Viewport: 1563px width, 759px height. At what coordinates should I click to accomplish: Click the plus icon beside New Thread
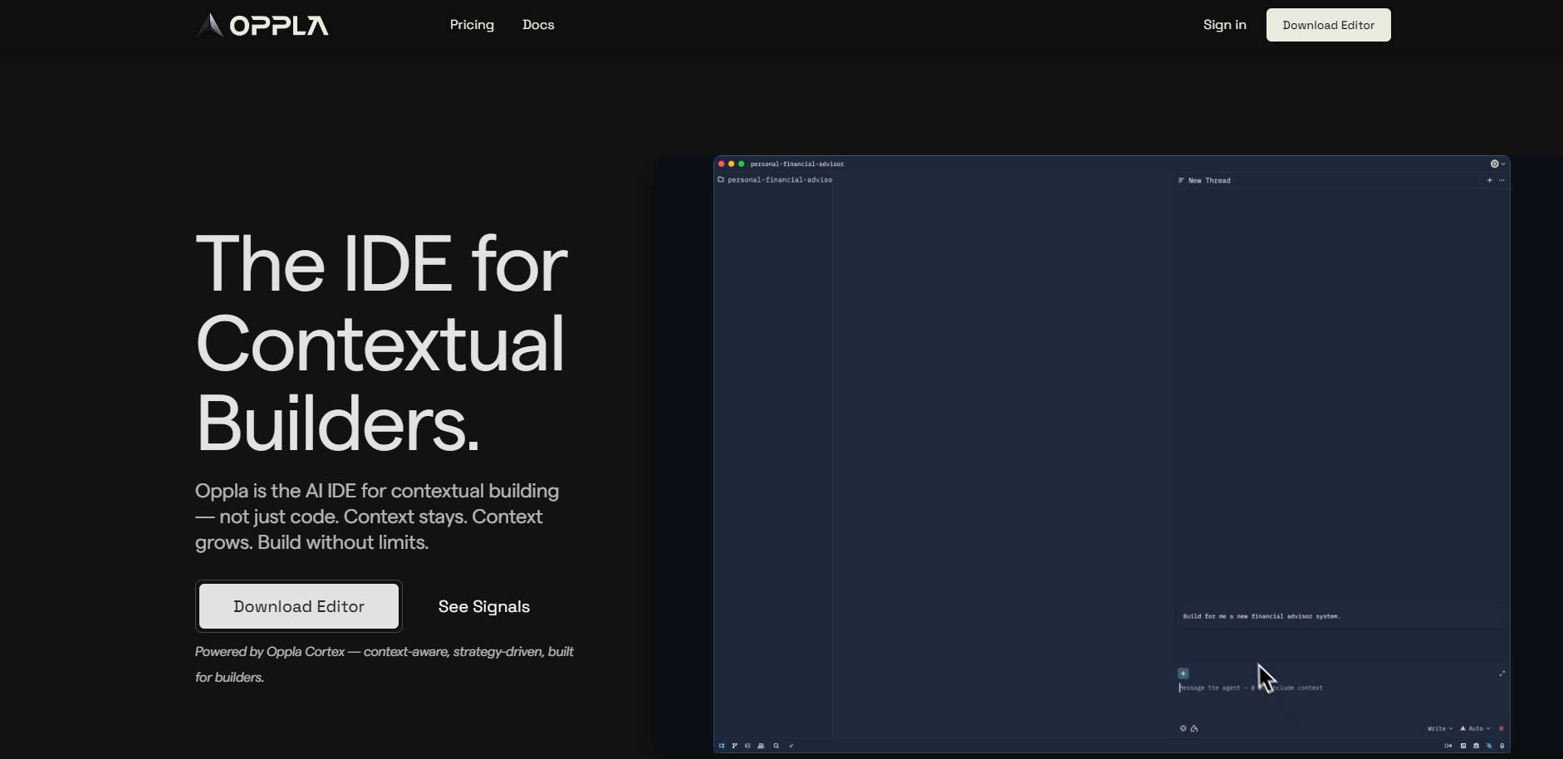[1489, 180]
